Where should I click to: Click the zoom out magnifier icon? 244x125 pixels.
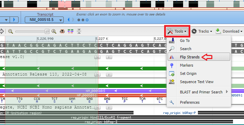coord(11,32)
